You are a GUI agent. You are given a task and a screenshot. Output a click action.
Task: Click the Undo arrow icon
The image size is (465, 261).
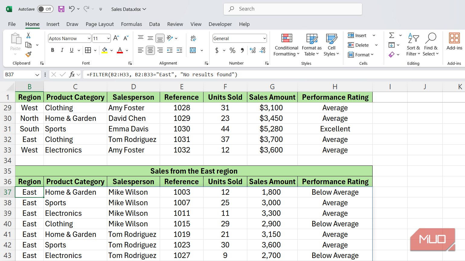pos(72,9)
